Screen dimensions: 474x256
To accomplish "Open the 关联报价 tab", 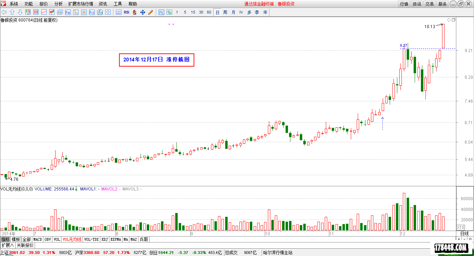I will click(25, 245).
